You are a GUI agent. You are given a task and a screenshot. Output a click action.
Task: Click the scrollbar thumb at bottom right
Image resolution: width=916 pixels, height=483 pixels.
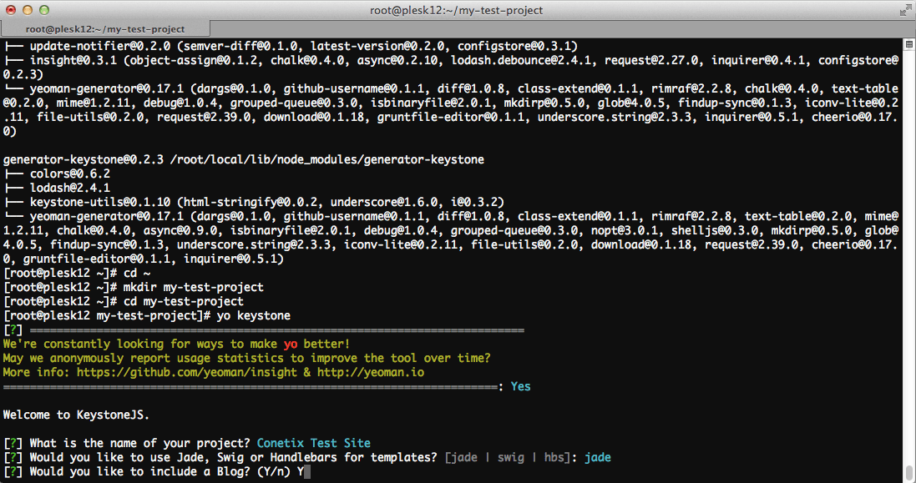pyautogui.click(x=909, y=472)
